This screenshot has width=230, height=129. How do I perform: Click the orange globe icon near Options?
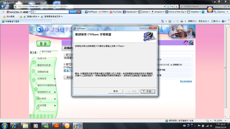(x=210, y=10)
